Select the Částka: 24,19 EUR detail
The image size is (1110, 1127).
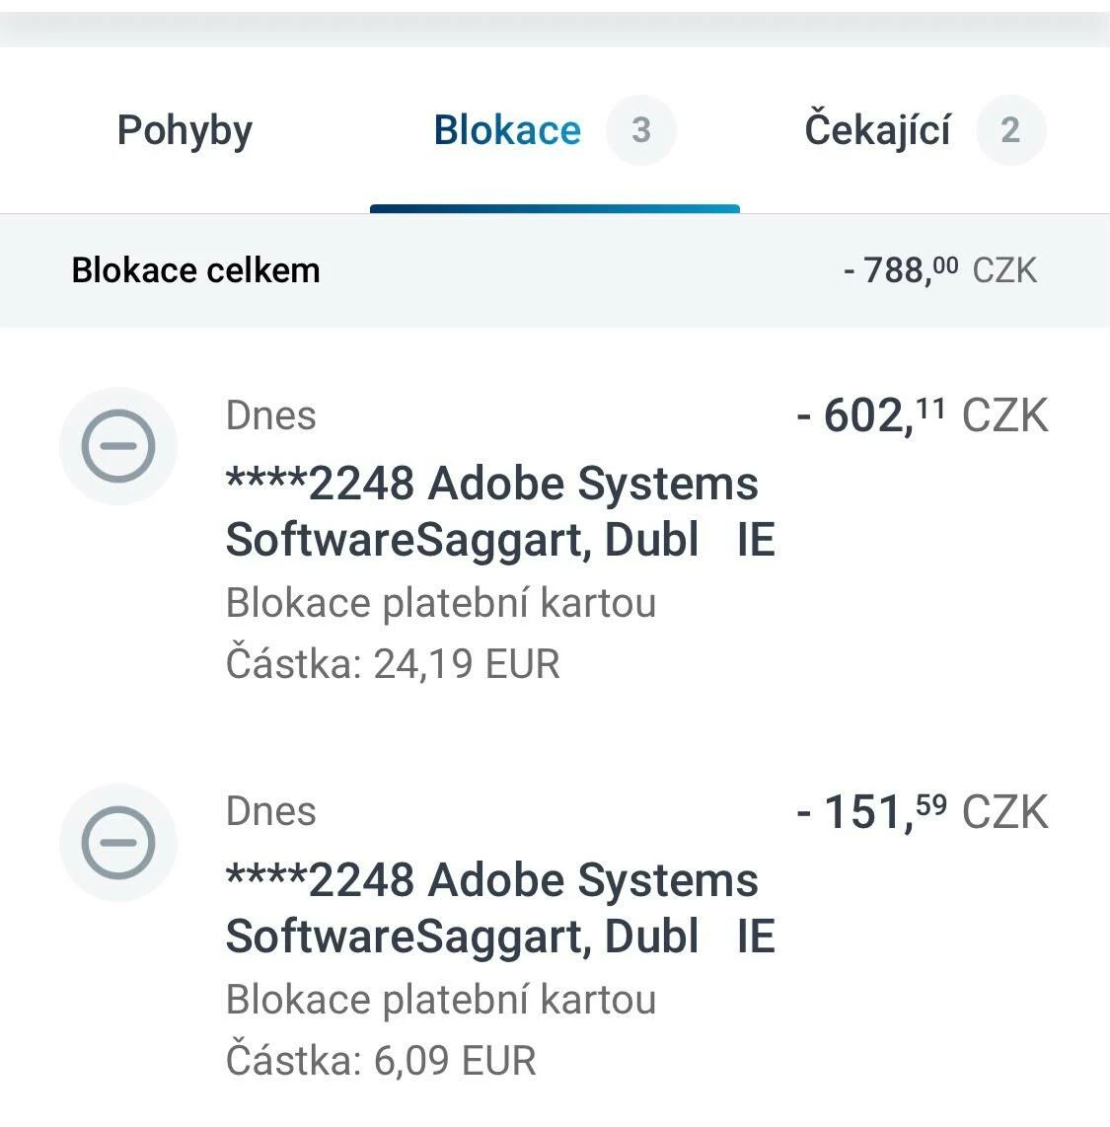pos(393,663)
